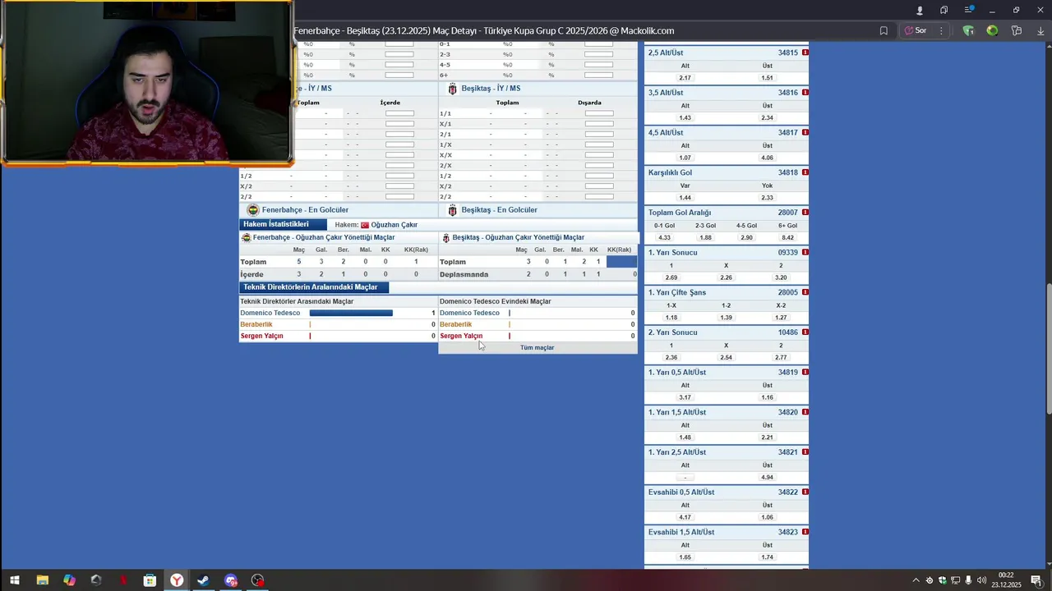The image size is (1052, 591).
Task: Select 2,5 Üst odds 1.51
Action: point(767,78)
